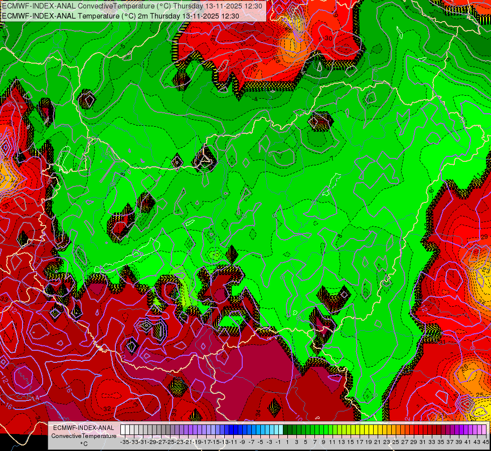Screen dimensions: 491x451
Task: Select the dark green swatch above 1
Action: [x=285, y=429]
